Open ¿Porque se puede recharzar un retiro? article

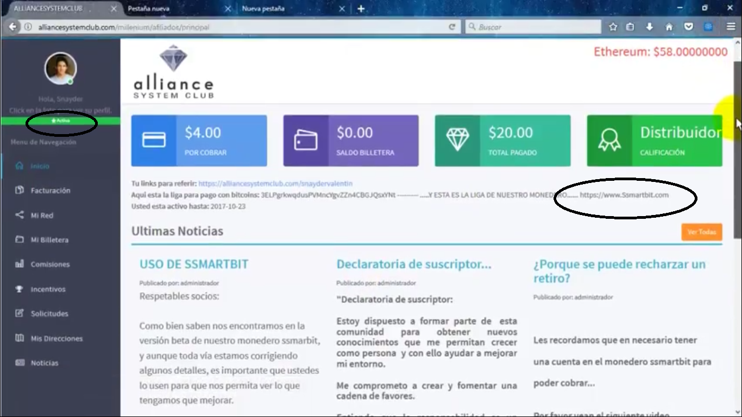[619, 271]
